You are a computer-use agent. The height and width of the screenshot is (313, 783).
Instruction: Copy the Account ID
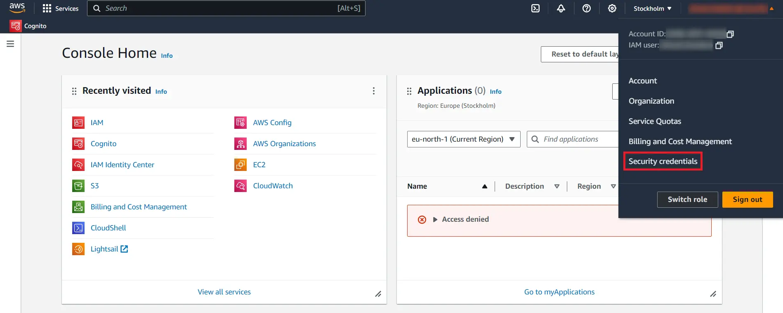pyautogui.click(x=730, y=34)
